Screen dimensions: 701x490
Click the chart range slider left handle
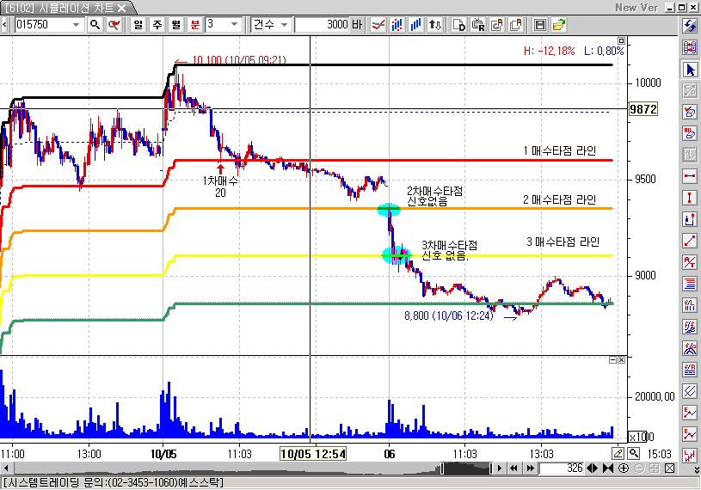point(442,469)
